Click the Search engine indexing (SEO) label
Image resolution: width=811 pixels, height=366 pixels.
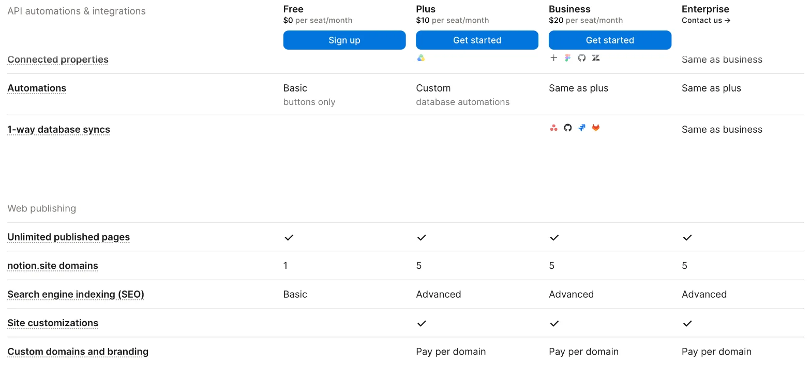[76, 294]
